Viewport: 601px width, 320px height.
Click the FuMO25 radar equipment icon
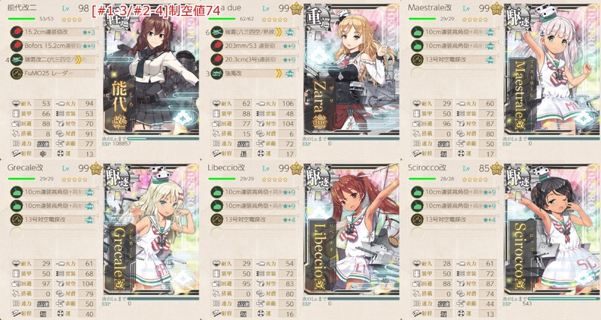click(x=16, y=73)
